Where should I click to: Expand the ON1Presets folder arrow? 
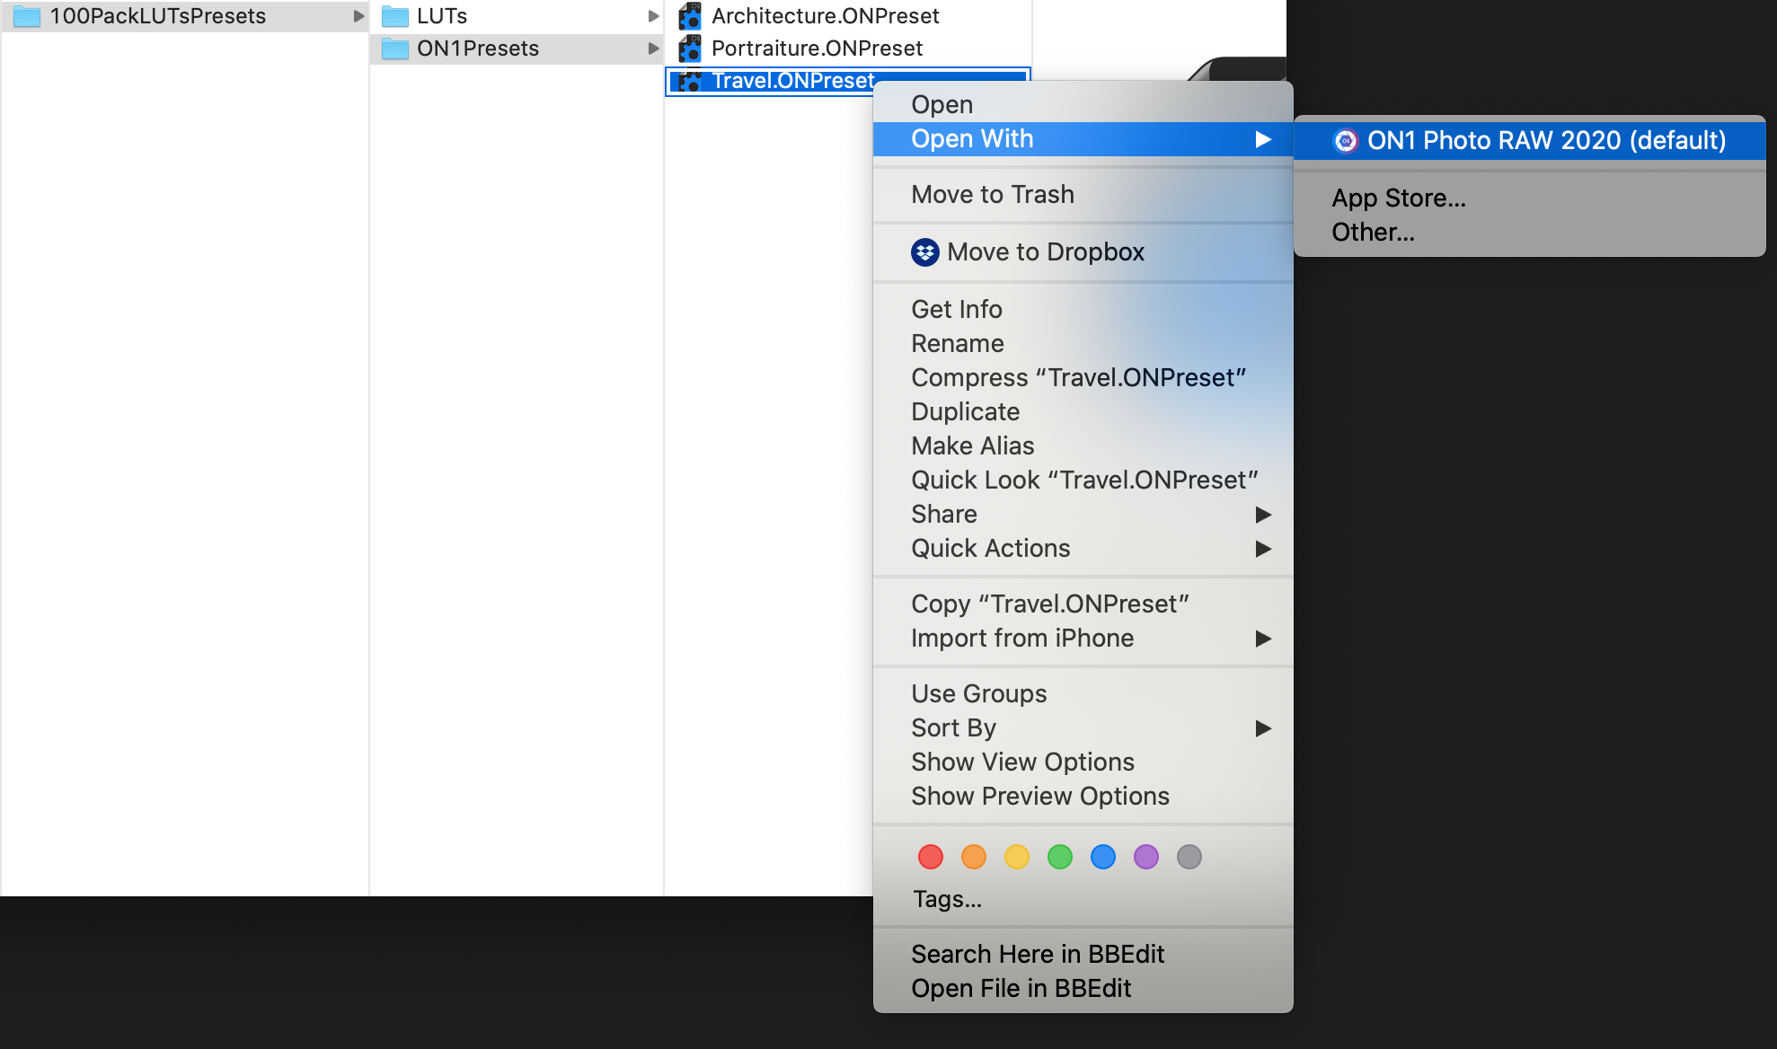(x=653, y=48)
